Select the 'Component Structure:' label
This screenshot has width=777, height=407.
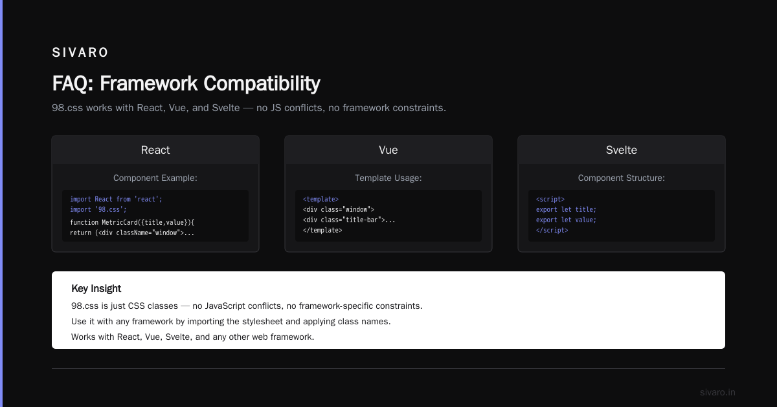[622, 178]
